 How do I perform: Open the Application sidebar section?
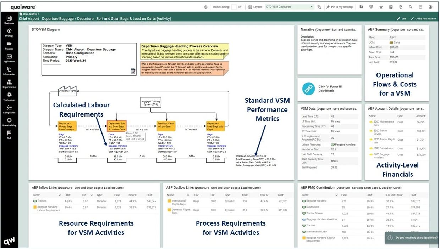coord(9,57)
